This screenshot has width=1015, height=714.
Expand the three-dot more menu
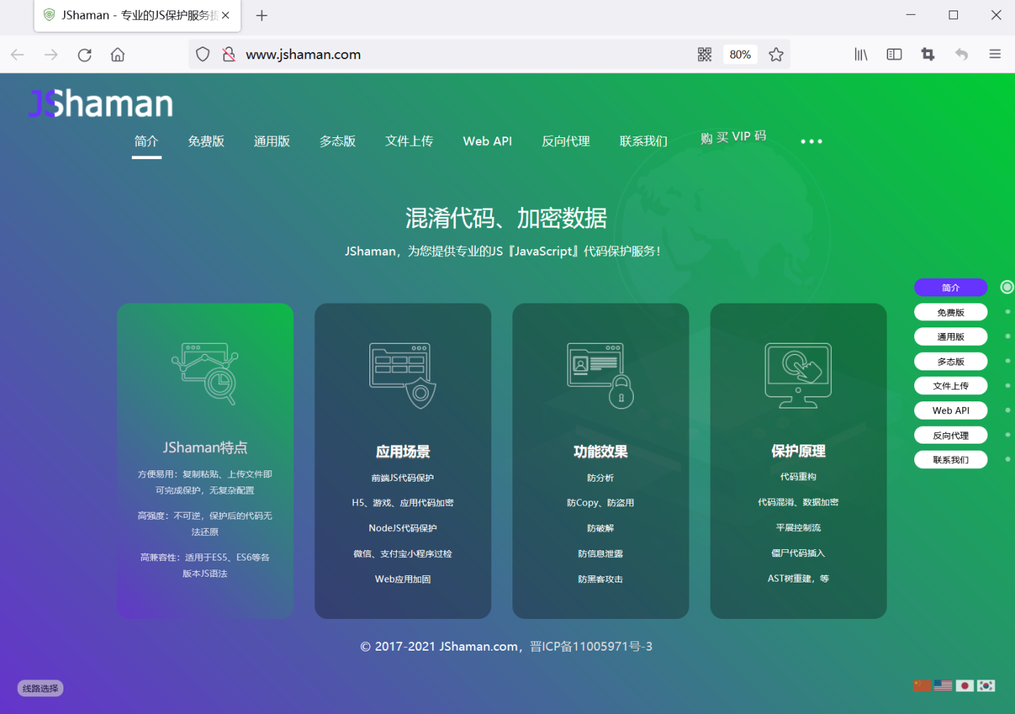point(811,142)
